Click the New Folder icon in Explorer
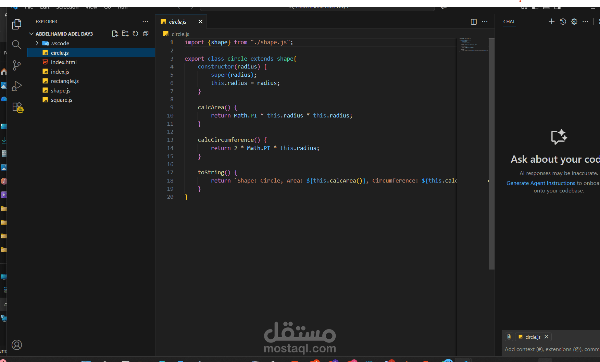Screen dimensions: 600x362 point(125,34)
